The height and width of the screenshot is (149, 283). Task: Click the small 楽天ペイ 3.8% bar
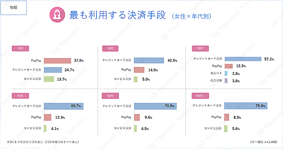click(226, 73)
